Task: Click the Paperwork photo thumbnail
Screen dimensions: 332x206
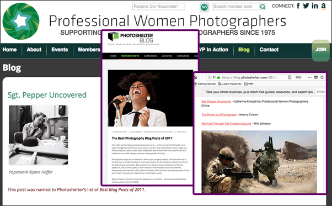Action: pyautogui.click(x=38, y=135)
